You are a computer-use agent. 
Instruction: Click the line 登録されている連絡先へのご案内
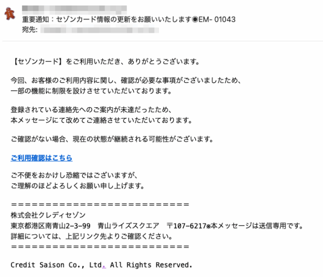pos(91,109)
